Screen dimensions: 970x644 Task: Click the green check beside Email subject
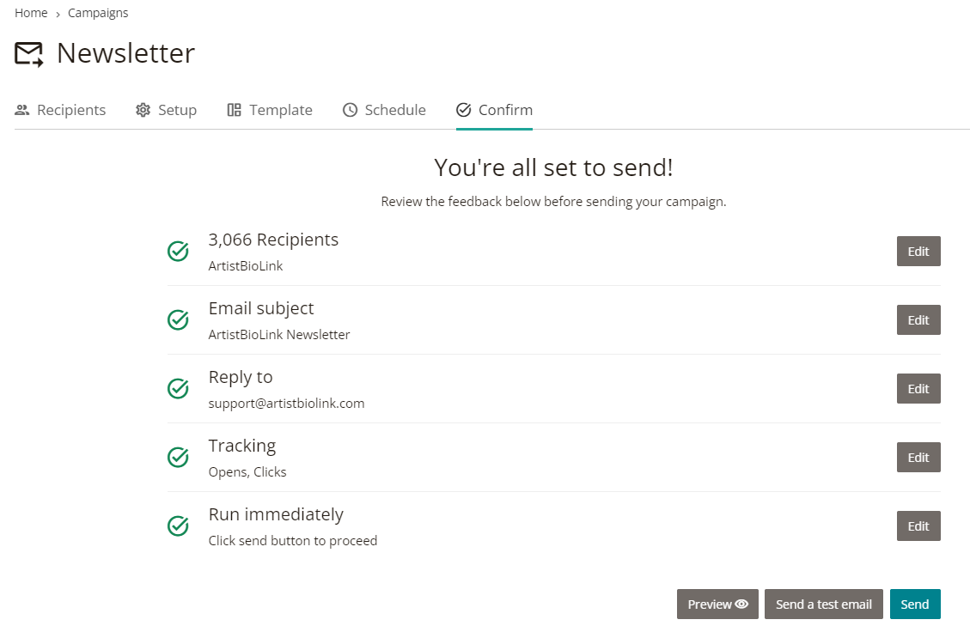tap(178, 319)
